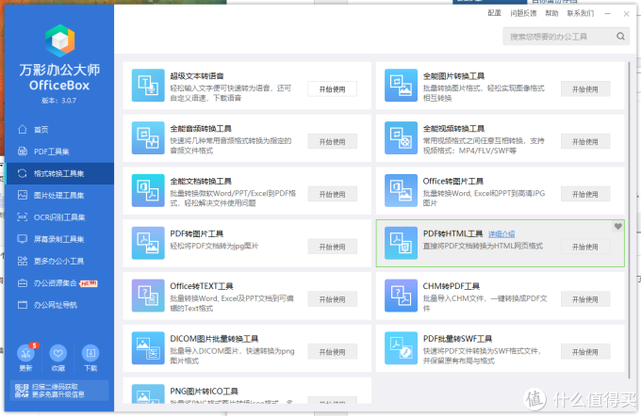Image resolution: width=641 pixels, height=416 pixels.
Task: Open 问题反馈 in top menu
Action: pos(523,13)
